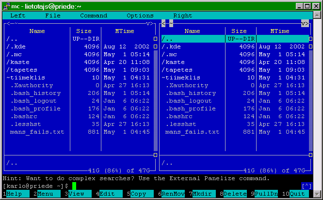Select the /kaste directory in the left panel

click(x=80, y=62)
